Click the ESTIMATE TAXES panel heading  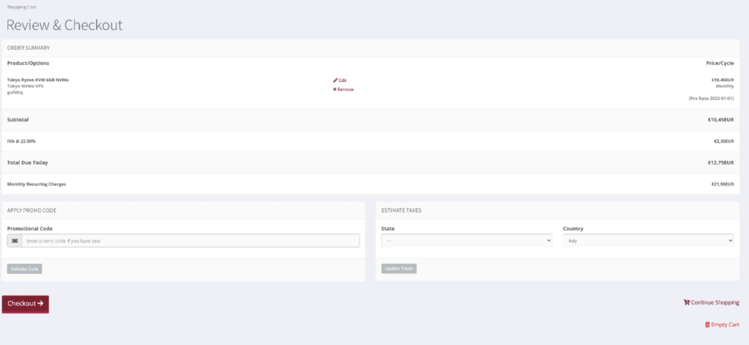pos(402,210)
